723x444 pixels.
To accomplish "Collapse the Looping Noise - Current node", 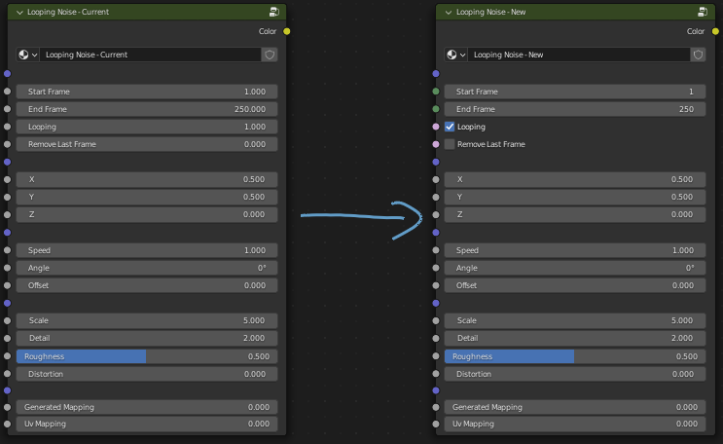I will coord(19,13).
